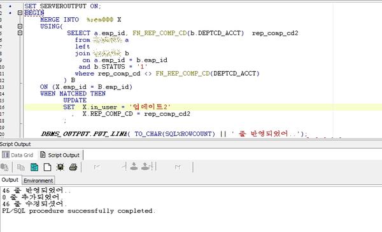Collapse the BEGIN block fold marker

pyautogui.click(x=20, y=13)
